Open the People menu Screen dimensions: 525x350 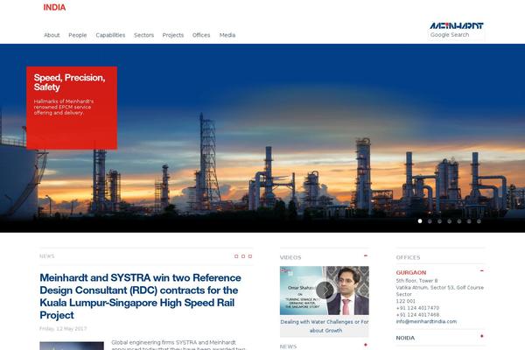pyautogui.click(x=78, y=35)
